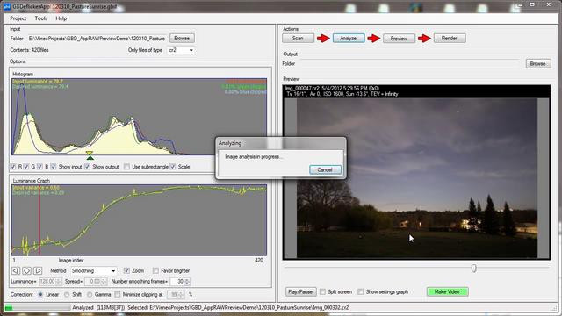Click the diamond keyframe button
This screenshot has height=316, width=562.
pyautogui.click(x=27, y=271)
